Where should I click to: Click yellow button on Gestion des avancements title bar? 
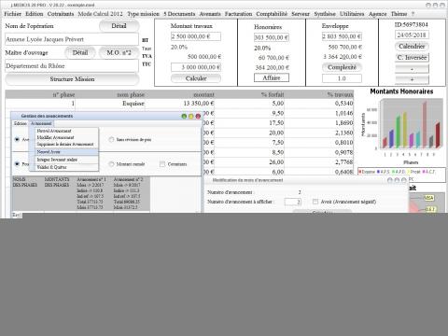[x=191, y=116]
